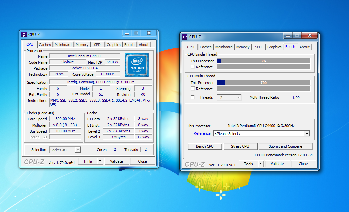Switch to the Graphics tab in the left window
This screenshot has width=349, height=212.
click(x=114, y=45)
